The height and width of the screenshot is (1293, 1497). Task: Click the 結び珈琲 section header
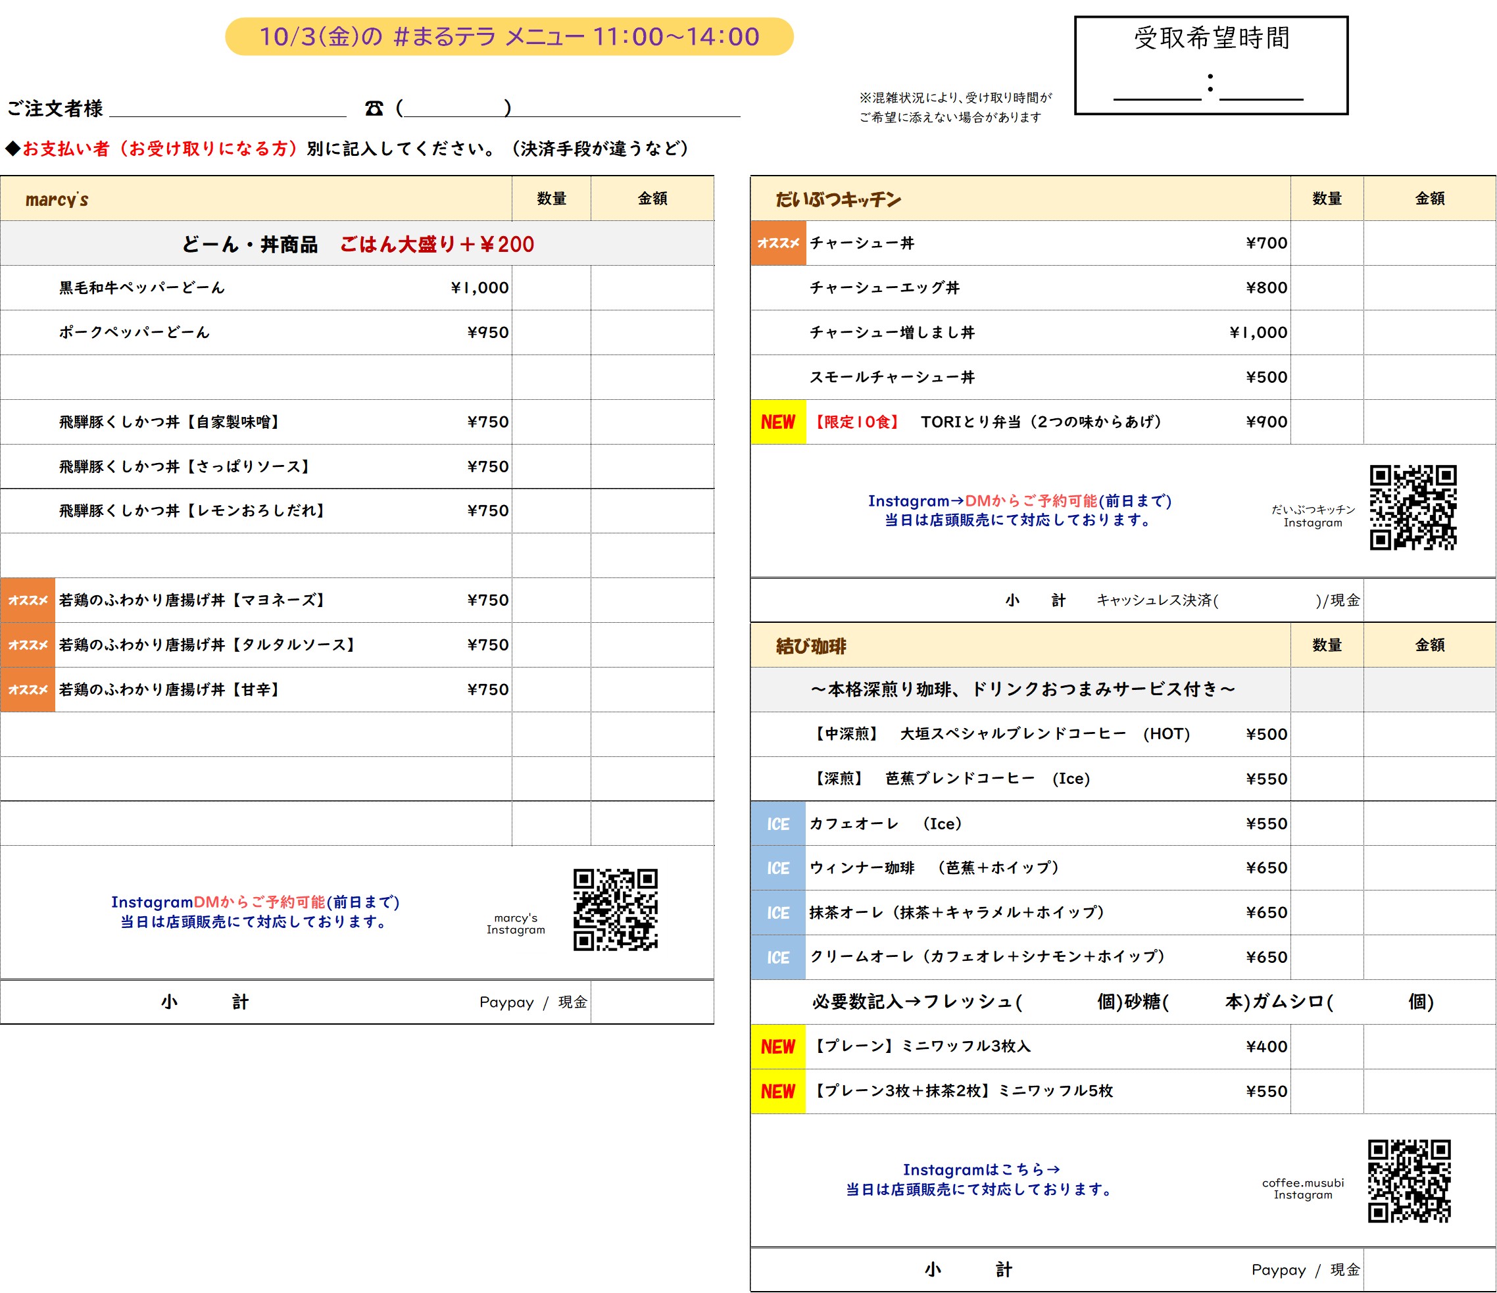click(810, 646)
